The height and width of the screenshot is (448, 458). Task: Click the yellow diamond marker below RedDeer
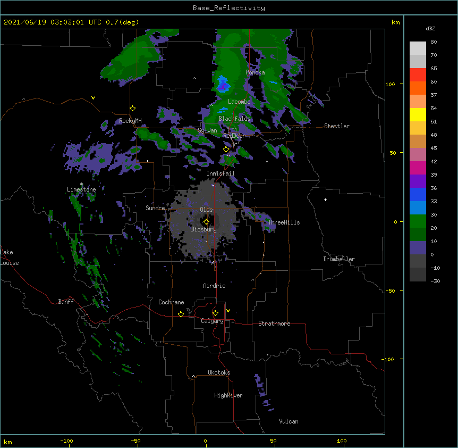coord(226,150)
